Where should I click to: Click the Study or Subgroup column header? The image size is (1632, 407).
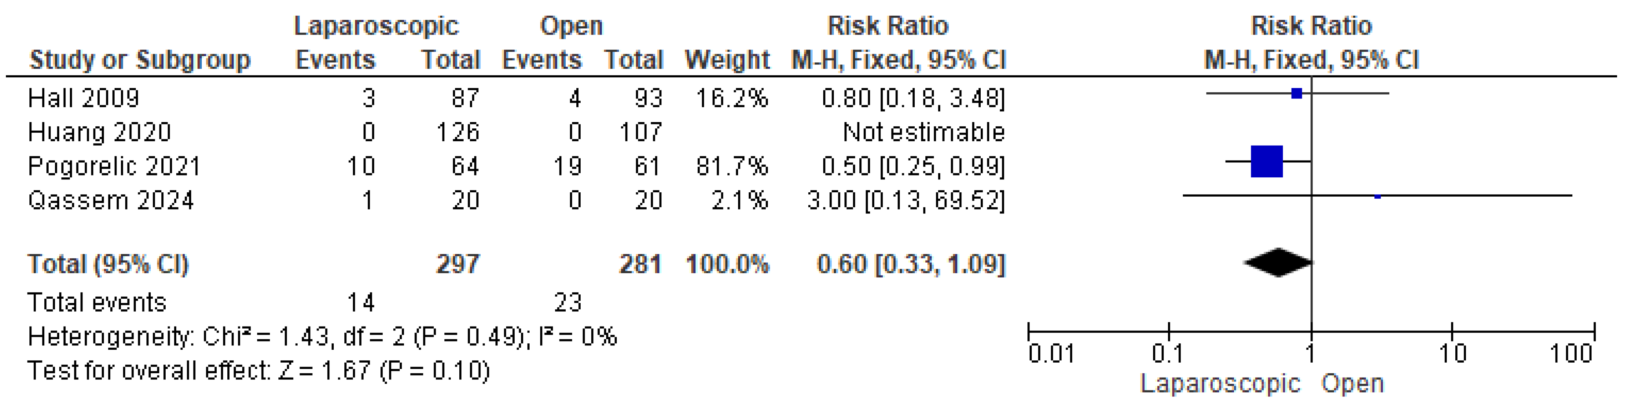pyautogui.click(x=140, y=60)
